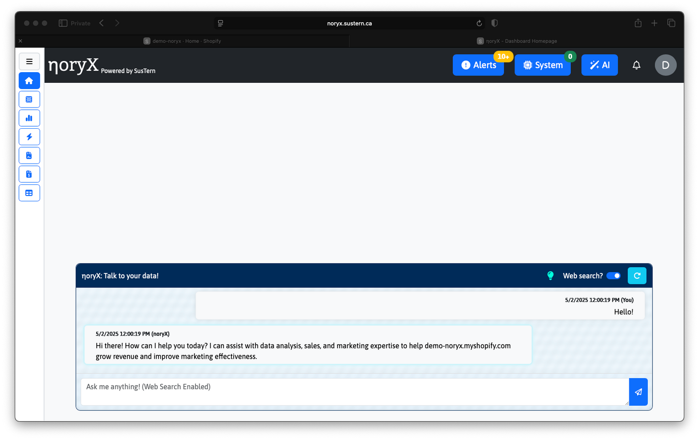Screen dimensions: 699x440
Task: Click the 5/2/2025 12:00:19 PM (noryX) timestamp
Action: click(133, 334)
